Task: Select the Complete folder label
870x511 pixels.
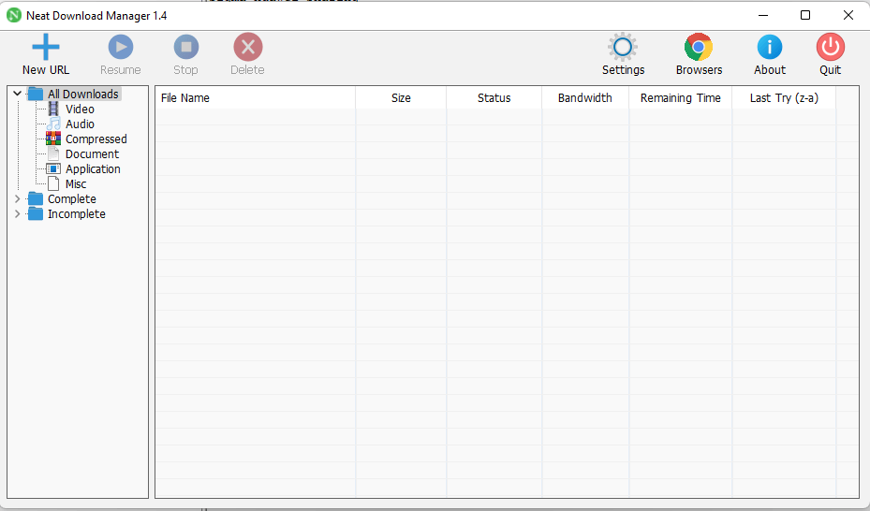Action: 71,199
